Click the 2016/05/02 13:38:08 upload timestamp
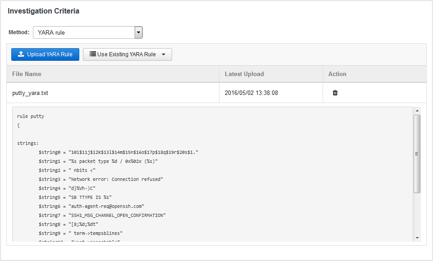The image size is (433, 261). pyautogui.click(x=251, y=93)
